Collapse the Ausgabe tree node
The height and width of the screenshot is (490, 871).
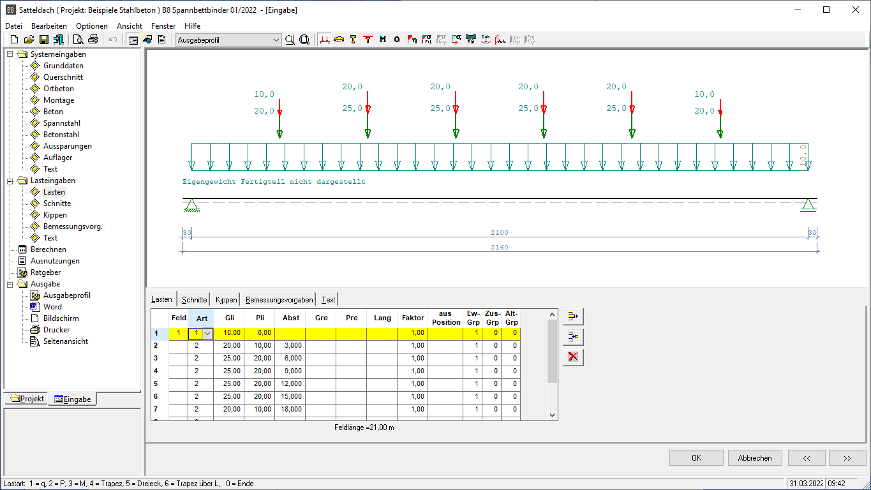coord(10,284)
